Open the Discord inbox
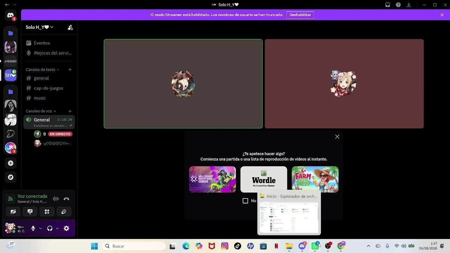The image size is (450, 253). point(388,5)
